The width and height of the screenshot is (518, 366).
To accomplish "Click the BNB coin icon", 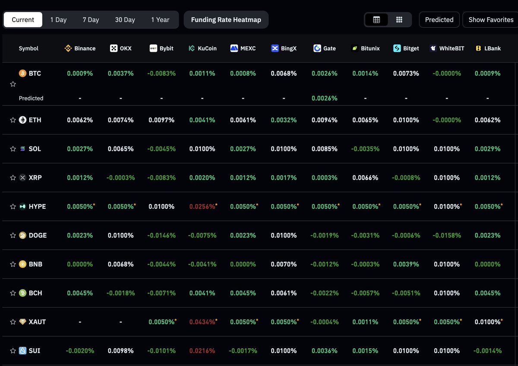I will click(23, 264).
